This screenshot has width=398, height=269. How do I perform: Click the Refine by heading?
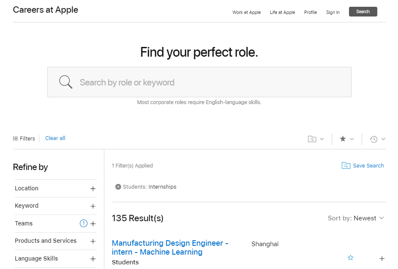click(x=30, y=167)
